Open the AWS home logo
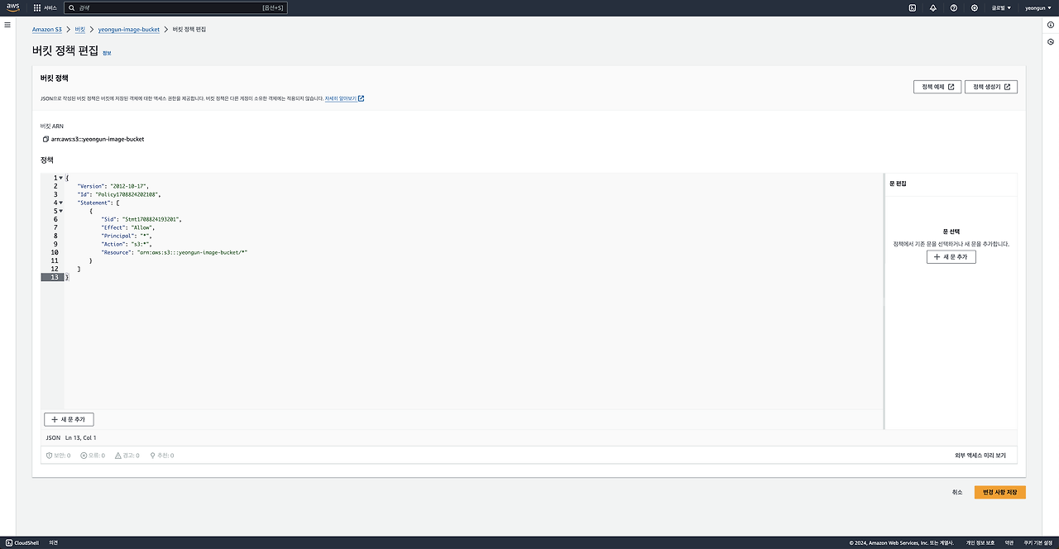This screenshot has width=1059, height=549. (x=13, y=7)
